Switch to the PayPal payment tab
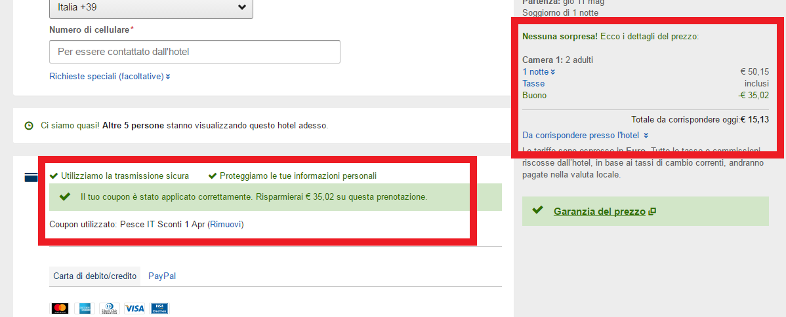The width and height of the screenshot is (786, 317). [x=162, y=276]
